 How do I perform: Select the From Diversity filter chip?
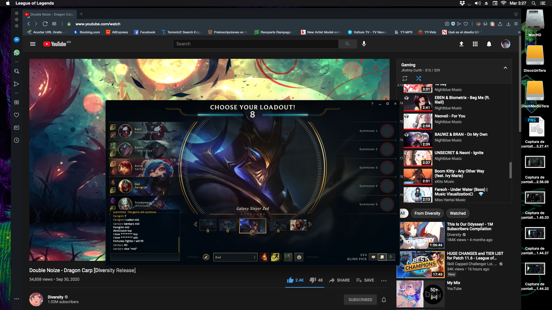pyautogui.click(x=427, y=213)
